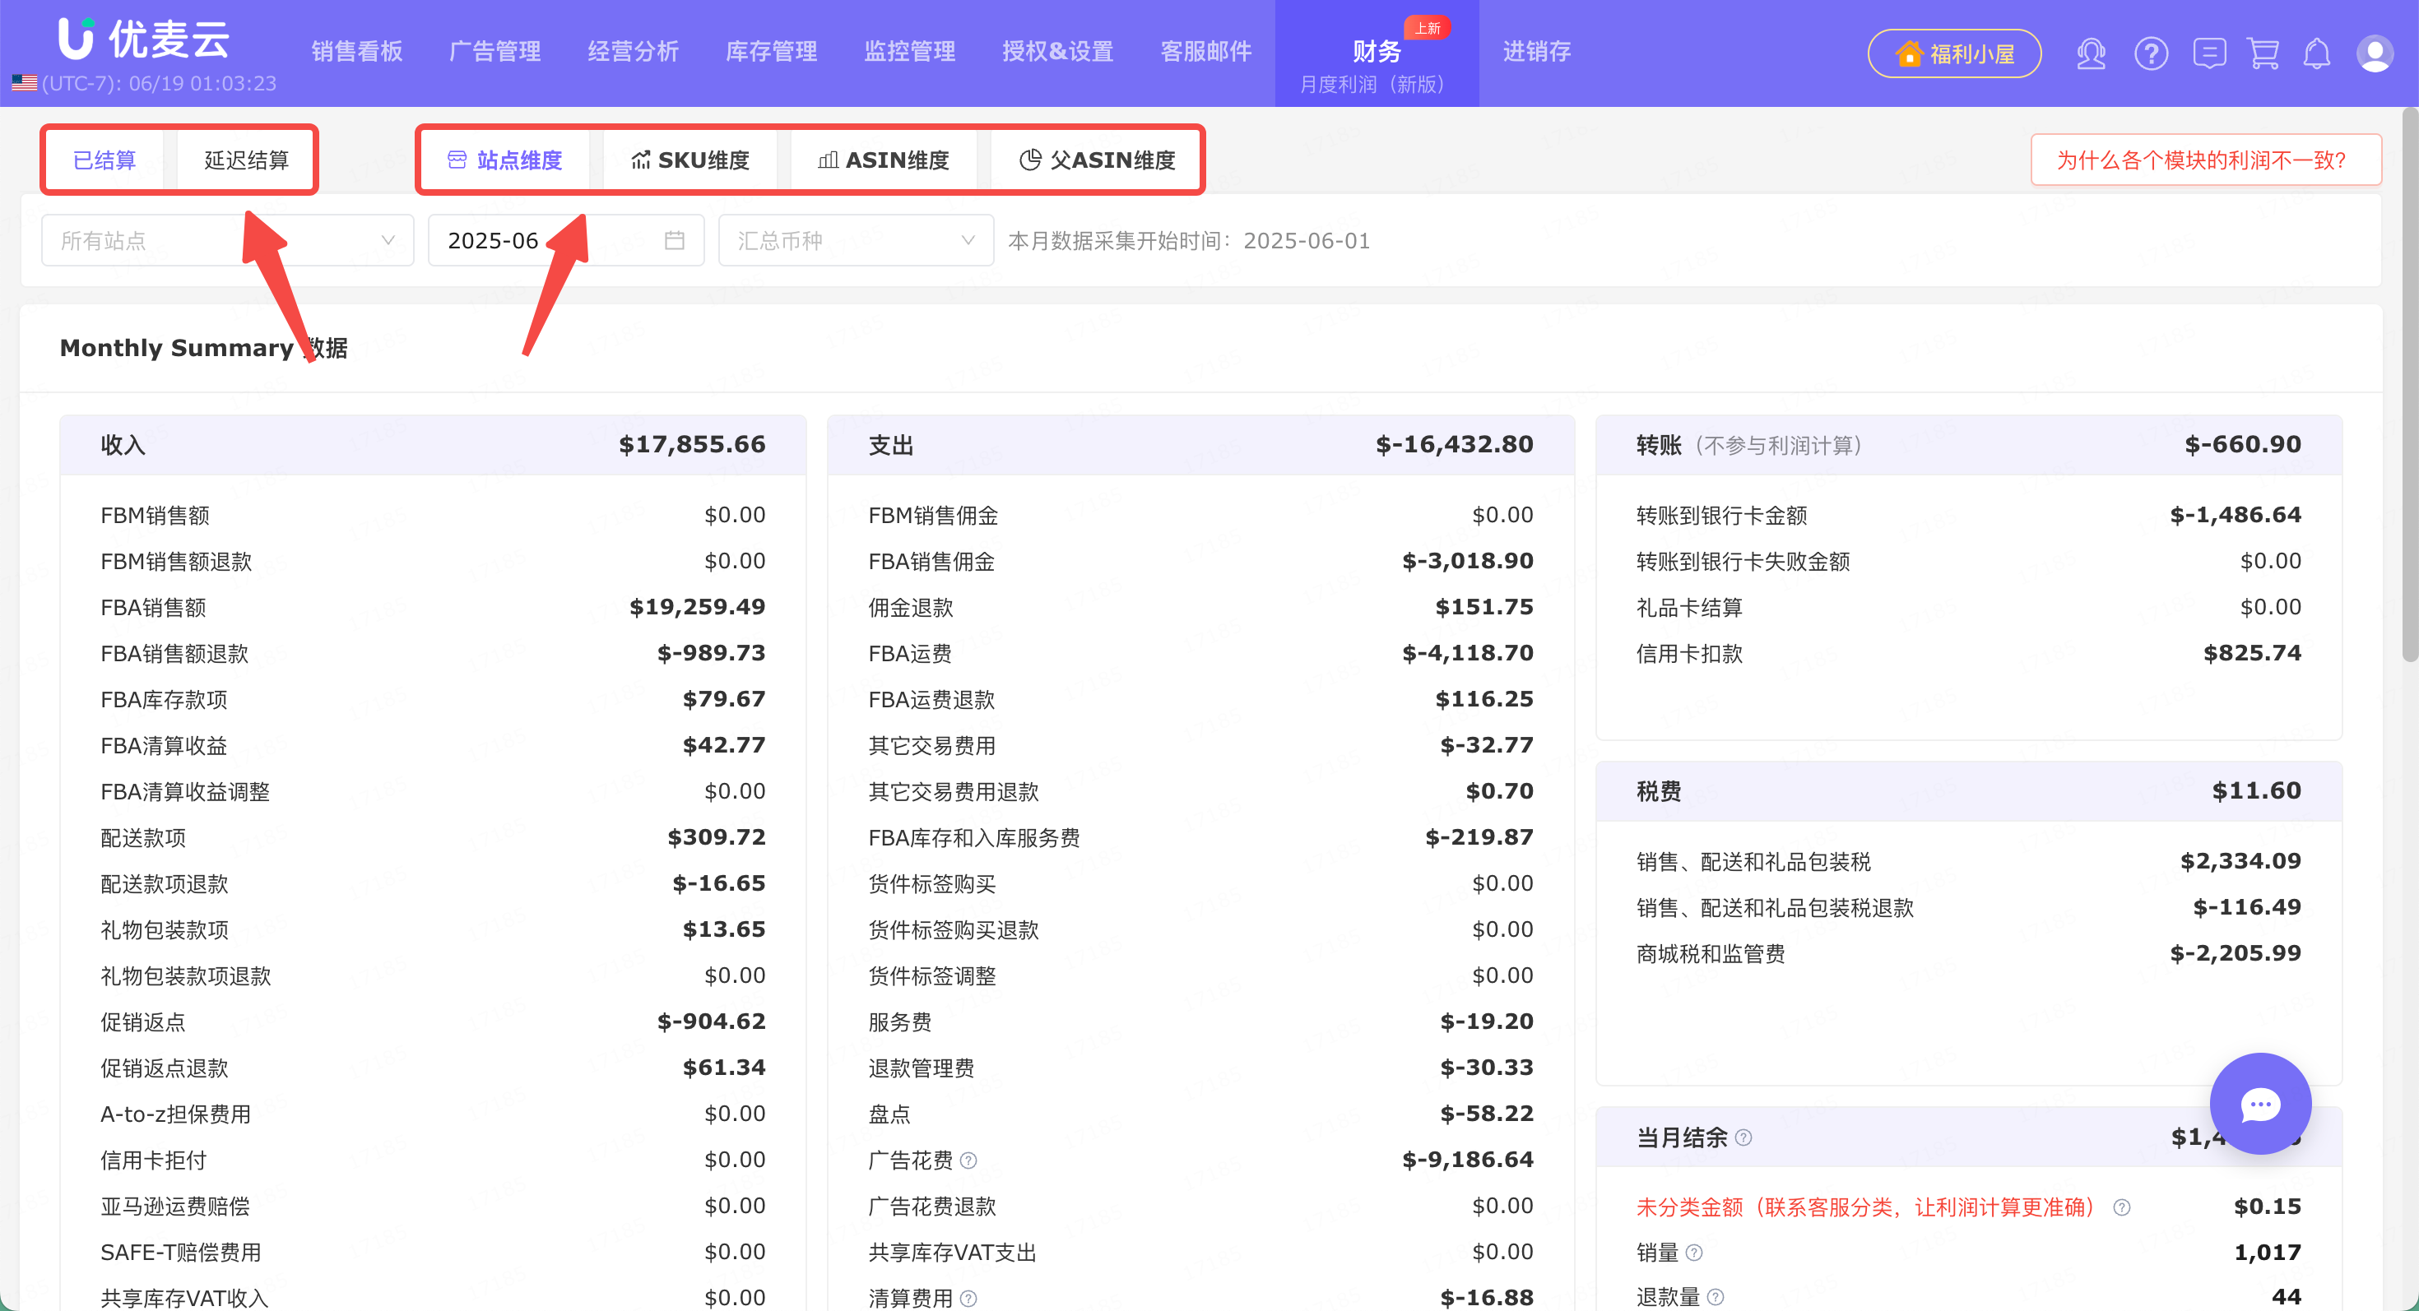Open the shopping cart icon
2419x1311 pixels.
coord(2263,53)
